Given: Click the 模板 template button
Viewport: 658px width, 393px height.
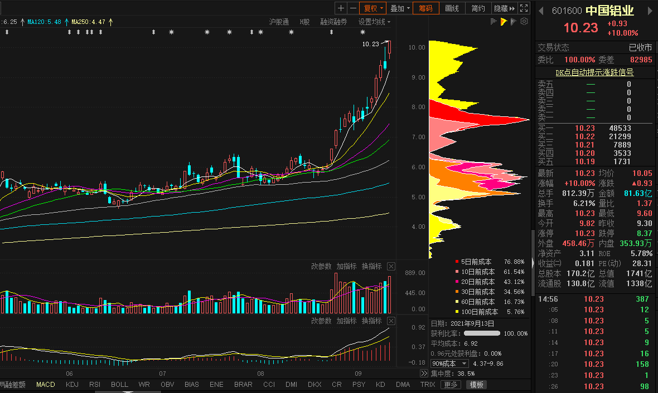Looking at the screenshot, I should pos(476,385).
